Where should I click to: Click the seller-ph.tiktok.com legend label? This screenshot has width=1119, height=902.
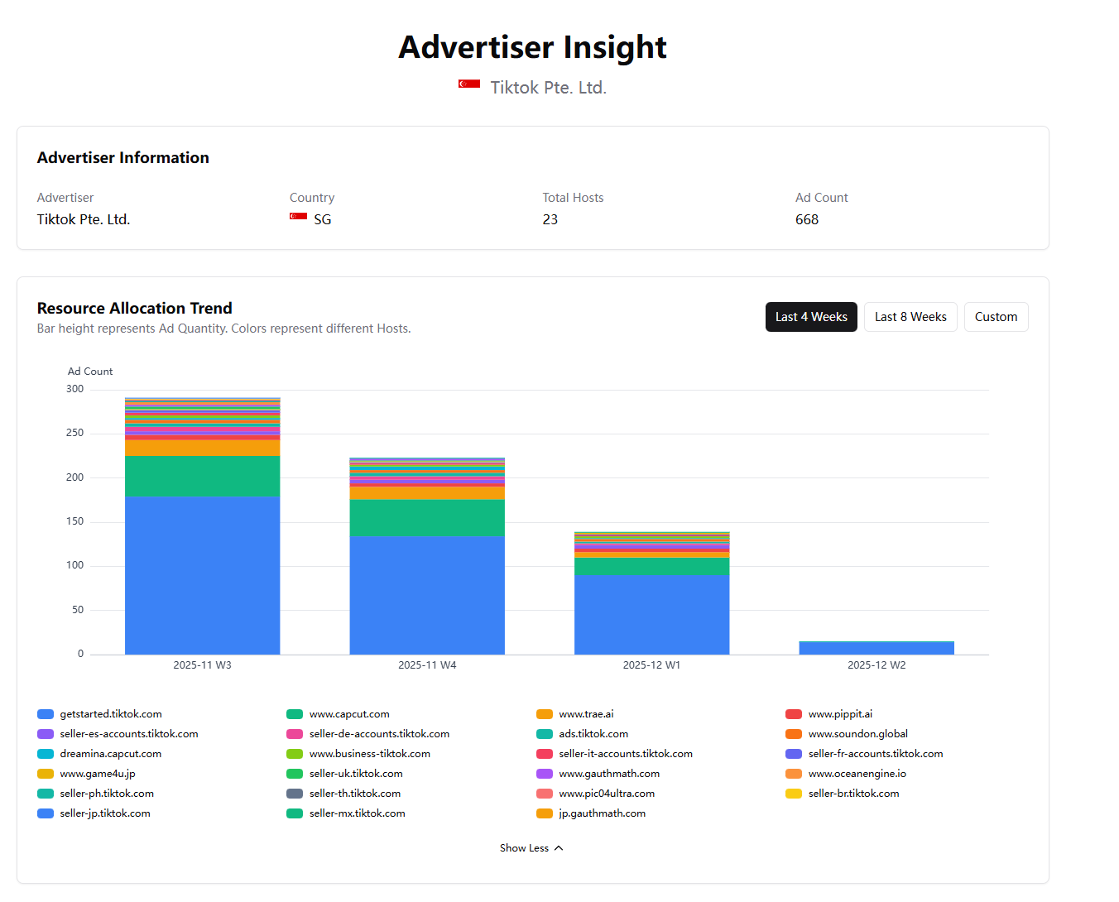pyautogui.click(x=107, y=794)
